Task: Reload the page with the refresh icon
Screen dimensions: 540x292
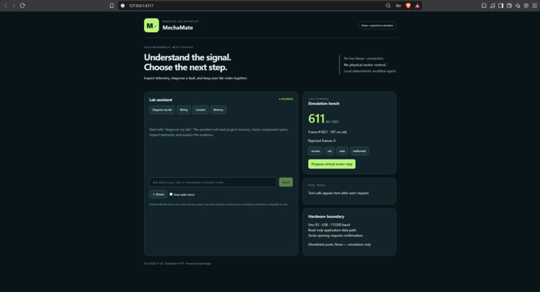Action: [22, 5]
